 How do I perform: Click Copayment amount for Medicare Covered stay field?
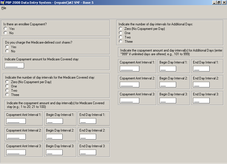[14, 65]
